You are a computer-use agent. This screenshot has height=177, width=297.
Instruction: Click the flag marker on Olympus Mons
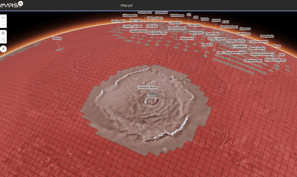pyautogui.click(x=152, y=95)
